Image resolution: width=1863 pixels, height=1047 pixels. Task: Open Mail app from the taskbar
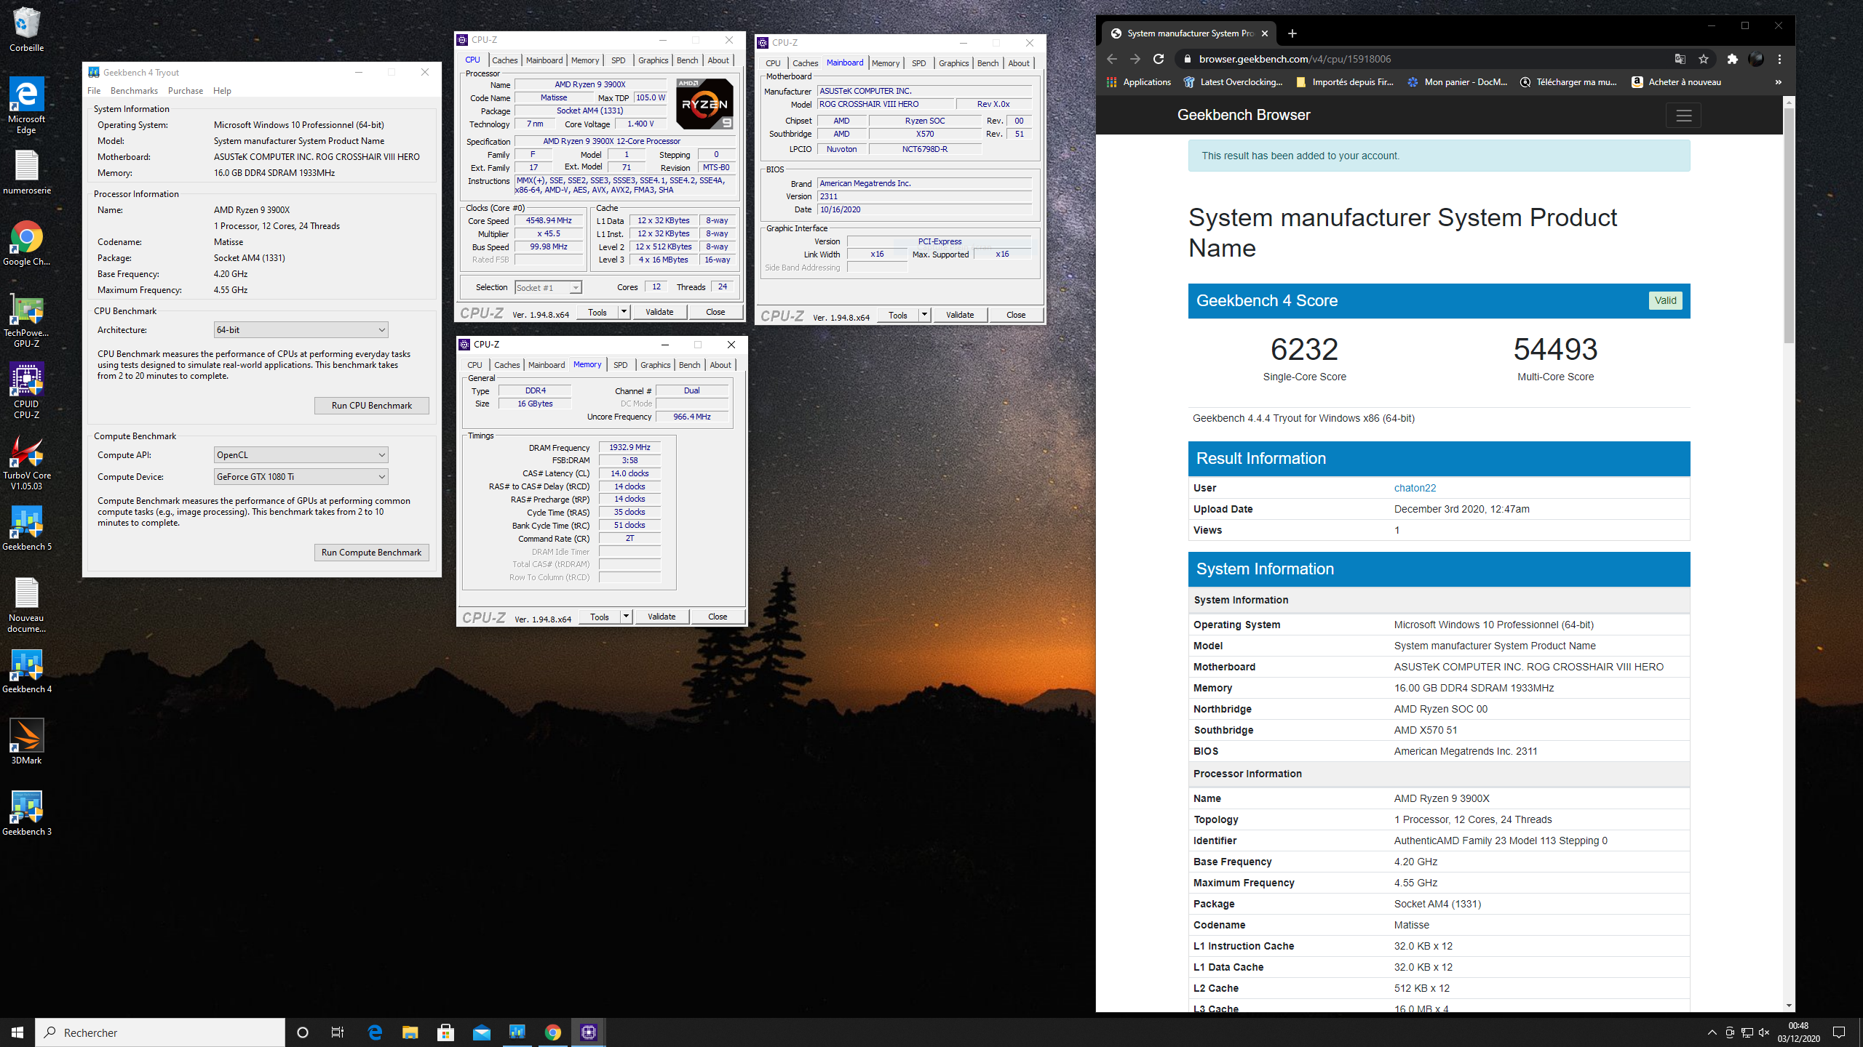(x=481, y=1032)
